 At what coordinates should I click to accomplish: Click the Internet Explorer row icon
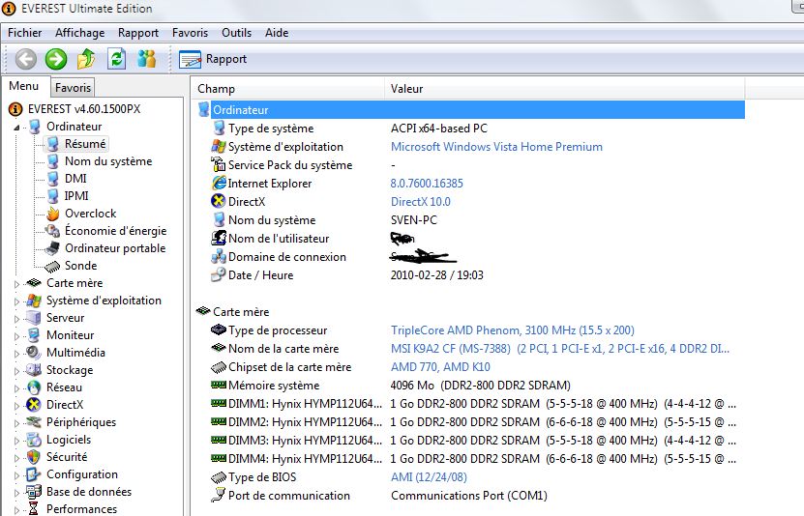[x=219, y=183]
